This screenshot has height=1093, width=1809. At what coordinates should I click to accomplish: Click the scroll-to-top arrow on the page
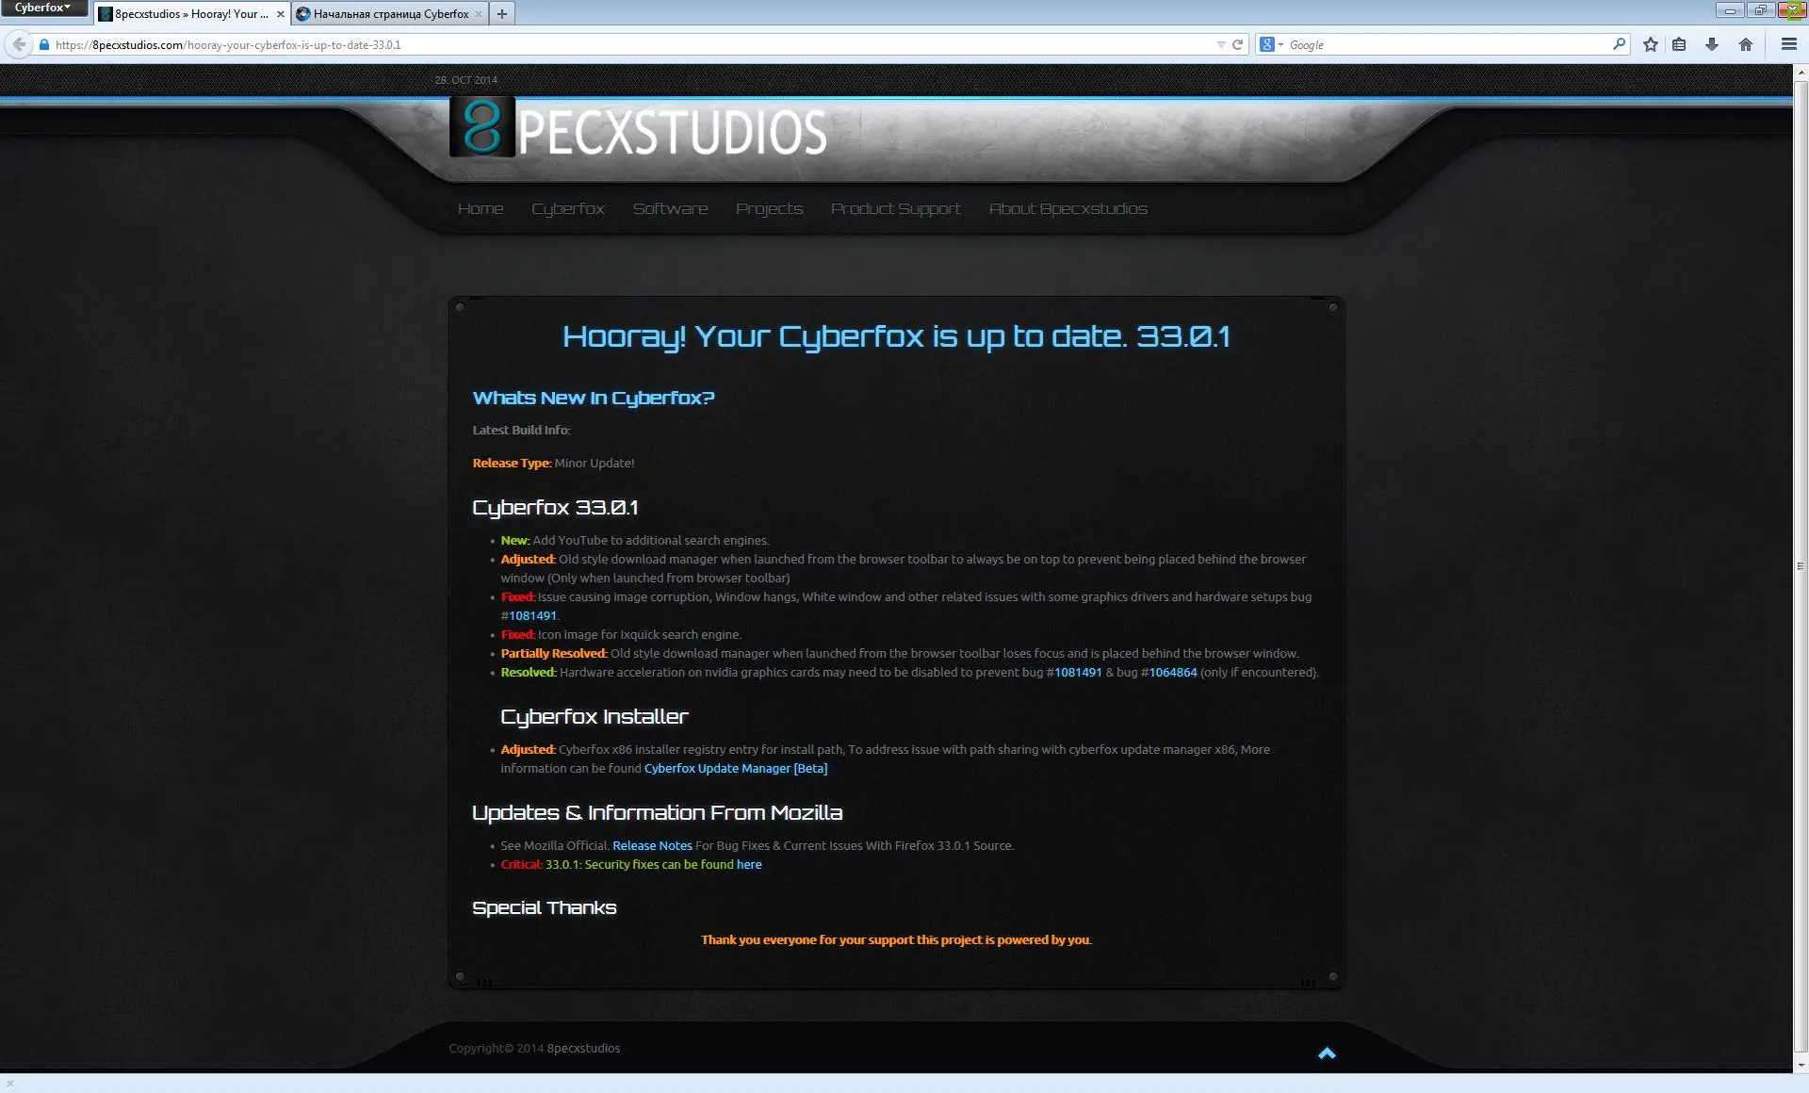click(1327, 1053)
